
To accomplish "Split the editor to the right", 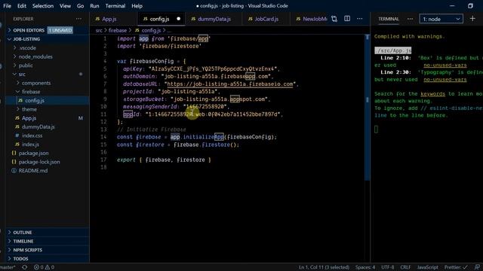I will 347,19.
